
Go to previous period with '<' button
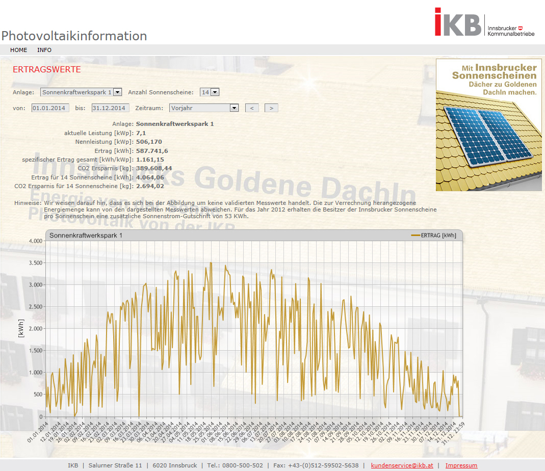pos(252,108)
